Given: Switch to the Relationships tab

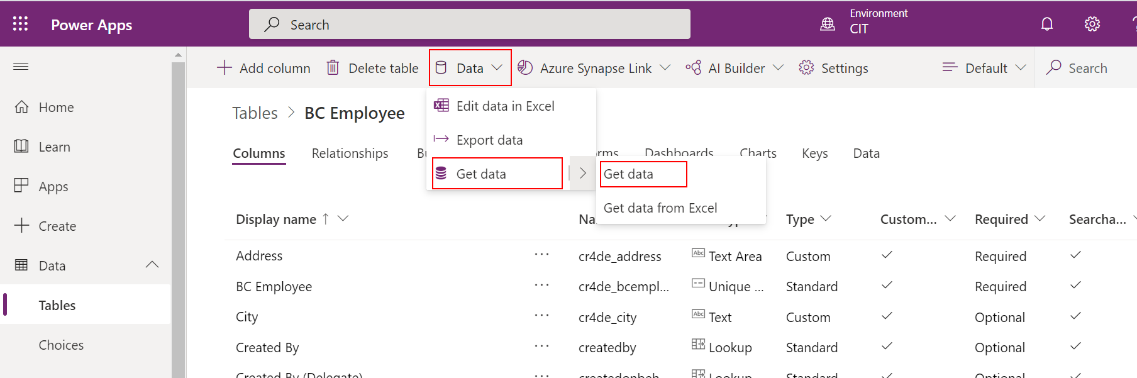Looking at the screenshot, I should coord(350,153).
